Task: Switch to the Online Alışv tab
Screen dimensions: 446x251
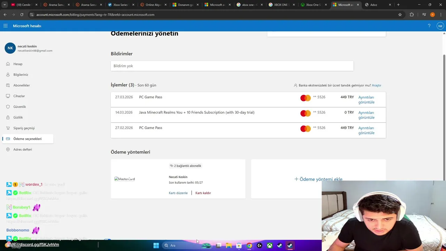Action: coord(153,5)
